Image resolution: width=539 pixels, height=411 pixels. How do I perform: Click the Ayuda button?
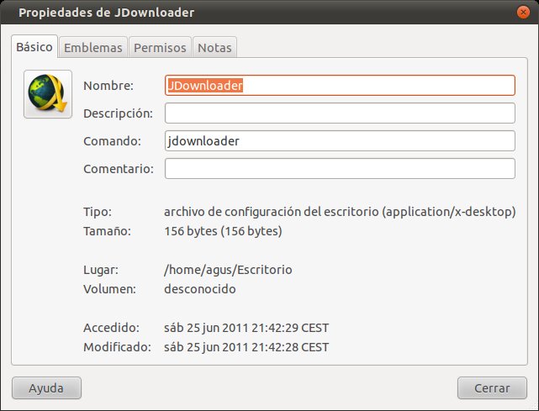pos(46,388)
